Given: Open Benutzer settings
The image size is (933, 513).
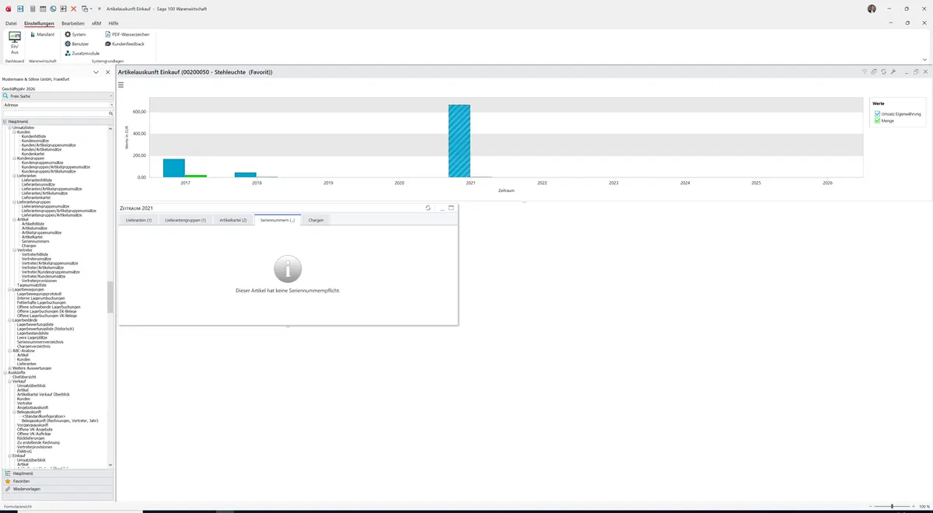Looking at the screenshot, I should pos(77,44).
